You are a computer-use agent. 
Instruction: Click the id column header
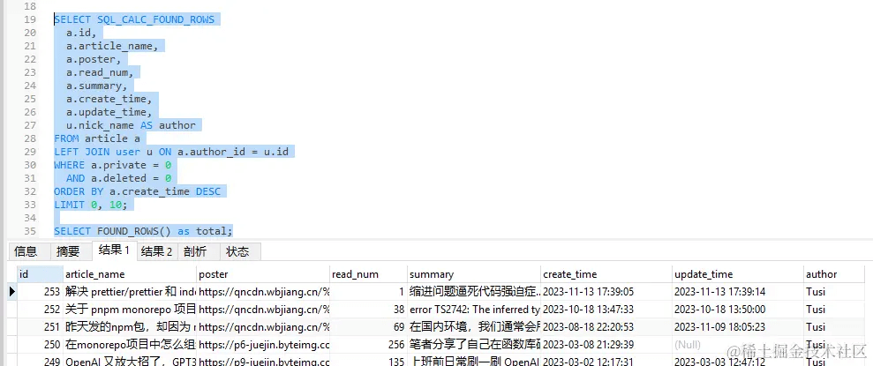point(40,274)
